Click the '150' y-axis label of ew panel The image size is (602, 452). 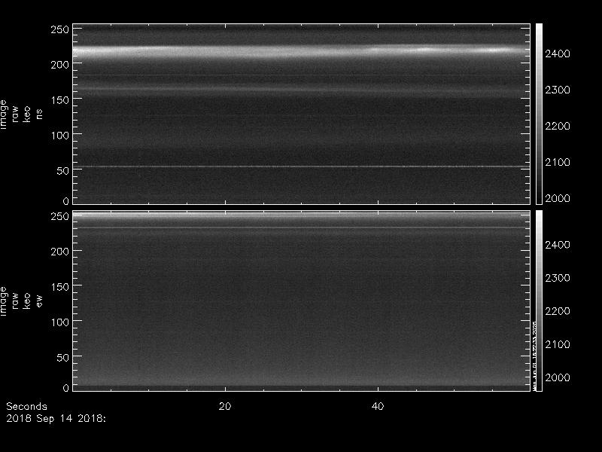pyautogui.click(x=60, y=287)
